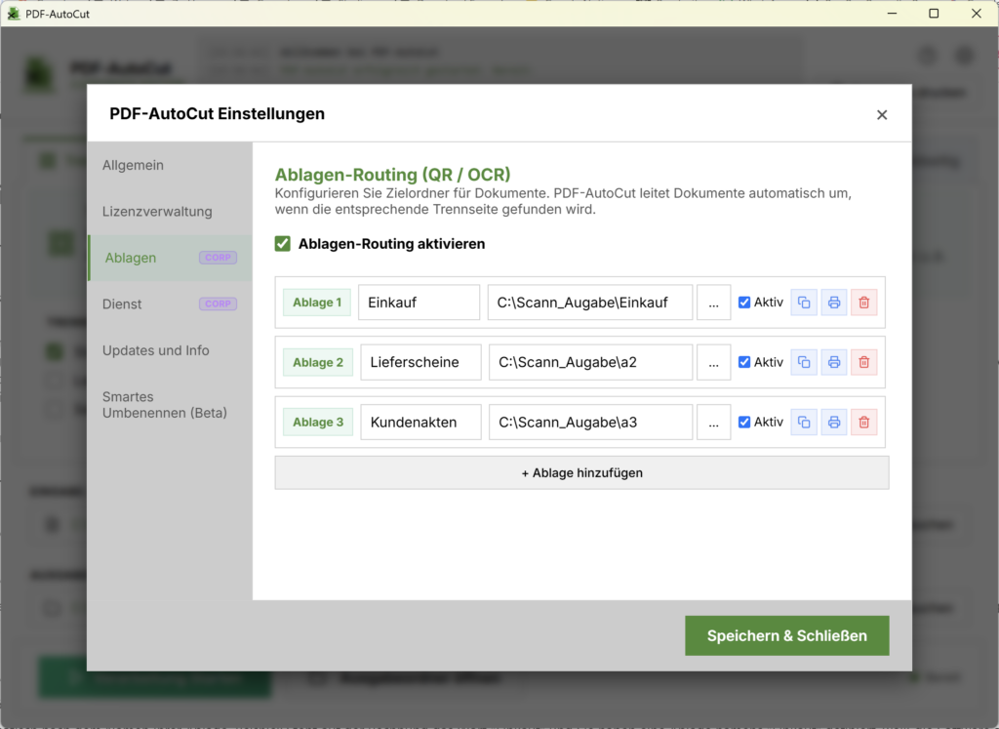Select the Ablagen settings tab
Screen dimensions: 999x729
coord(170,258)
